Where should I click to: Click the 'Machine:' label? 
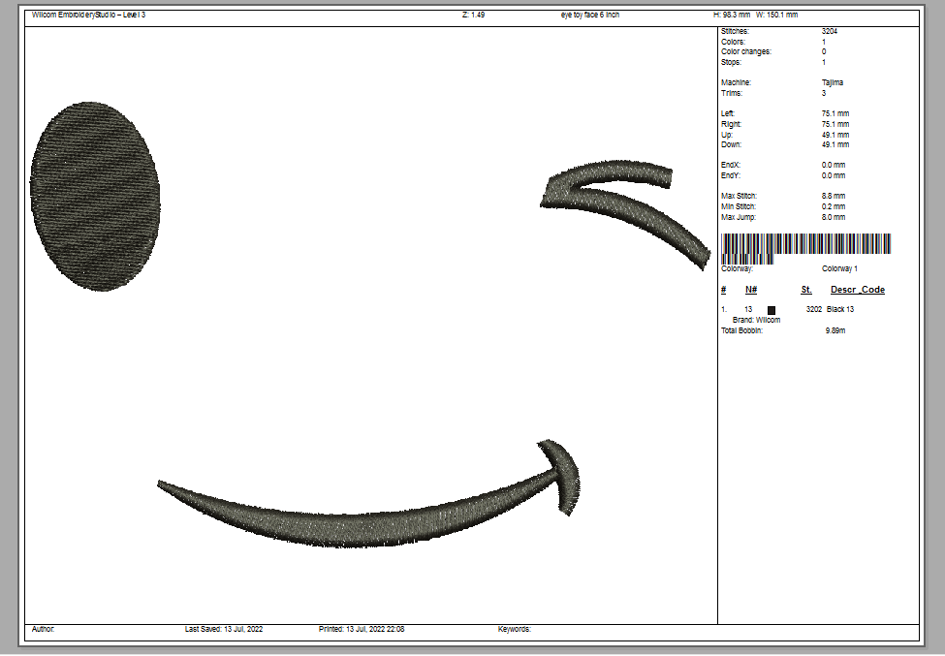[736, 82]
